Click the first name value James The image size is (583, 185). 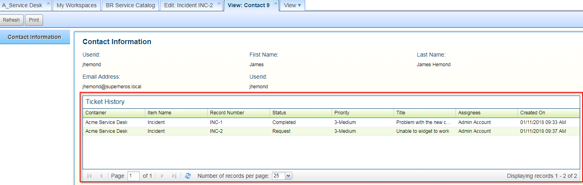click(x=257, y=64)
